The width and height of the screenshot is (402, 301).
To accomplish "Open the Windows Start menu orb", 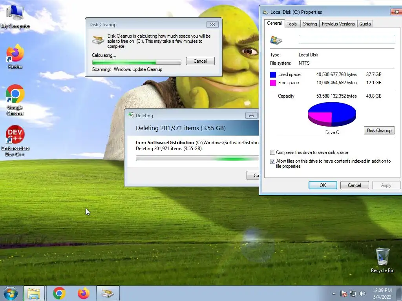I will tap(11, 293).
